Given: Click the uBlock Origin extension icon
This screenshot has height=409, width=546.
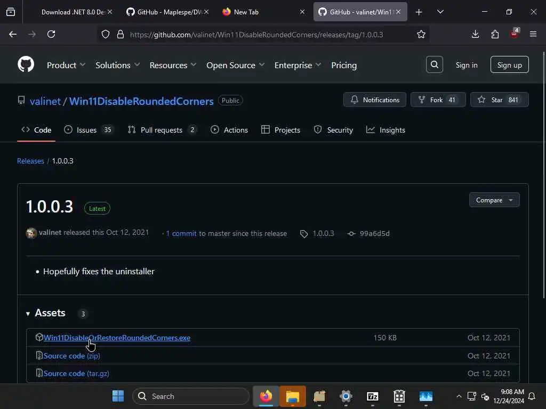Looking at the screenshot, I should [x=515, y=34].
